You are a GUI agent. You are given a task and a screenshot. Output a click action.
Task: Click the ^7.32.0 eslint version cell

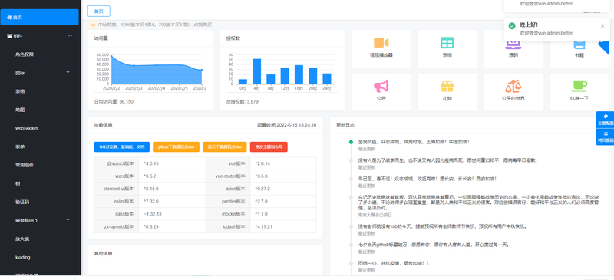[x=172, y=201]
